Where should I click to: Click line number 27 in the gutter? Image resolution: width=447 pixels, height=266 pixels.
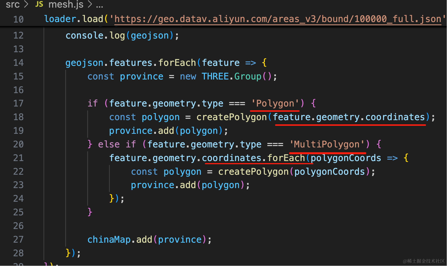point(18,240)
